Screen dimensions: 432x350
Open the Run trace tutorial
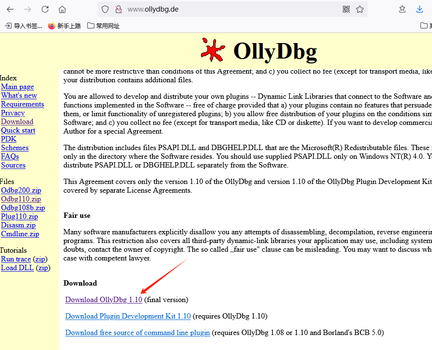15,259
